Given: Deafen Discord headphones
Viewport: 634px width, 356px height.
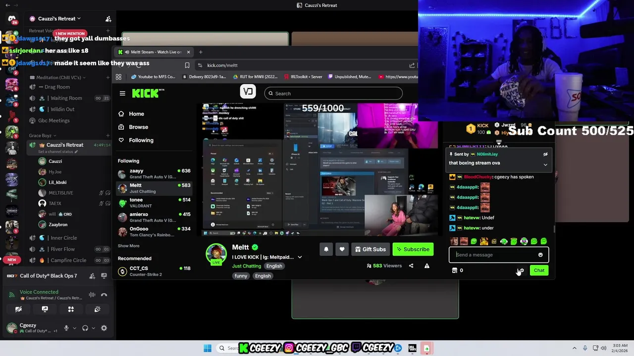Looking at the screenshot, I should click(x=85, y=328).
